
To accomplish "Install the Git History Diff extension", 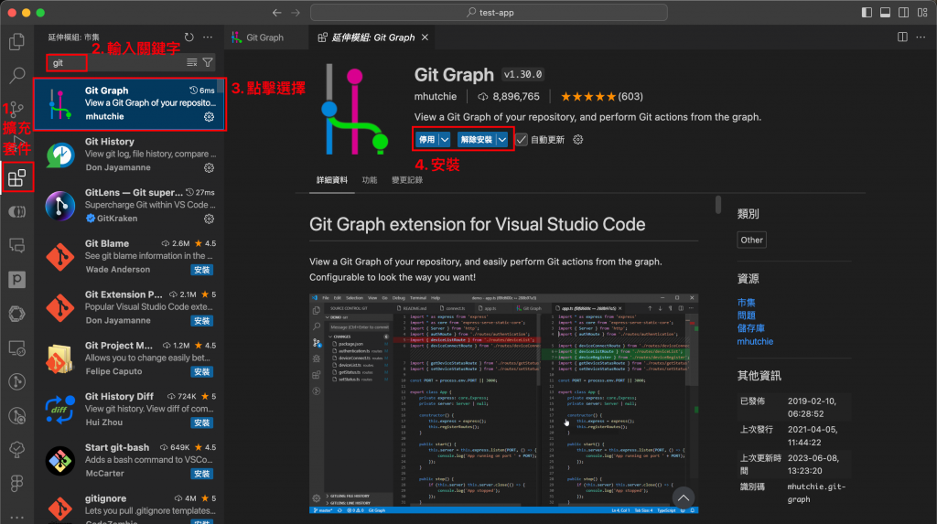I will coord(202,422).
